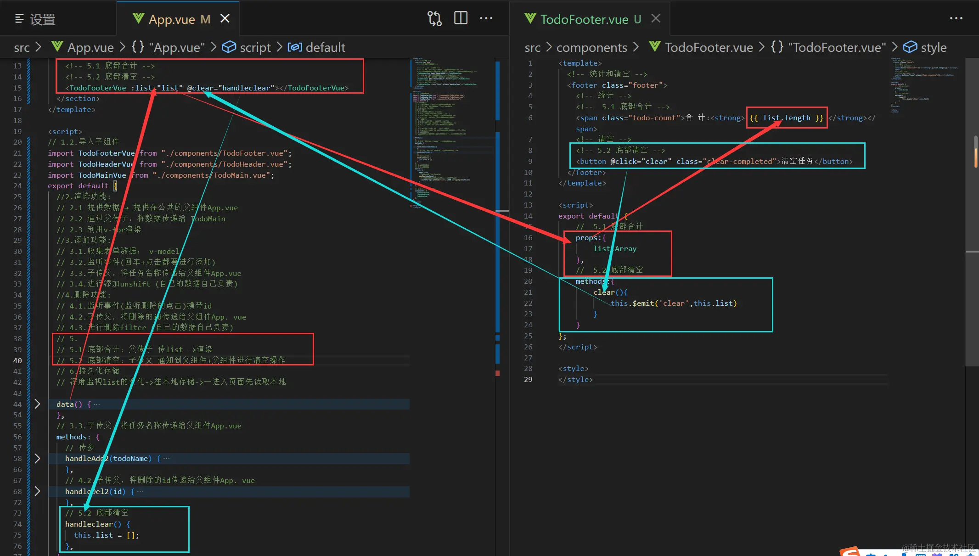Click "TodoFooterVue" opening tag on line 15

click(x=96, y=88)
